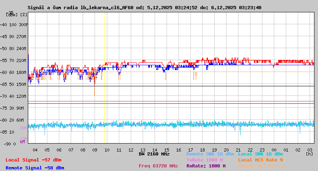Select the Local MCS Rate 9 legend
Image resolution: width=318 pixels, height=171 pixels.
pos(260,160)
